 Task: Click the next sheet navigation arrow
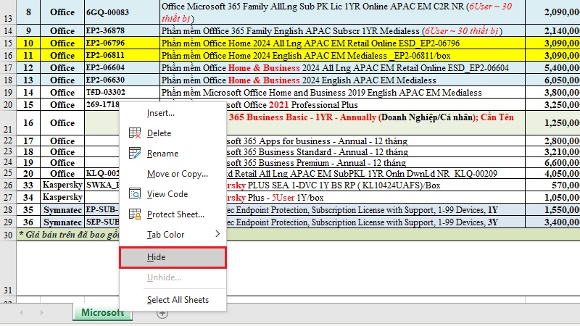pyautogui.click(x=42, y=313)
